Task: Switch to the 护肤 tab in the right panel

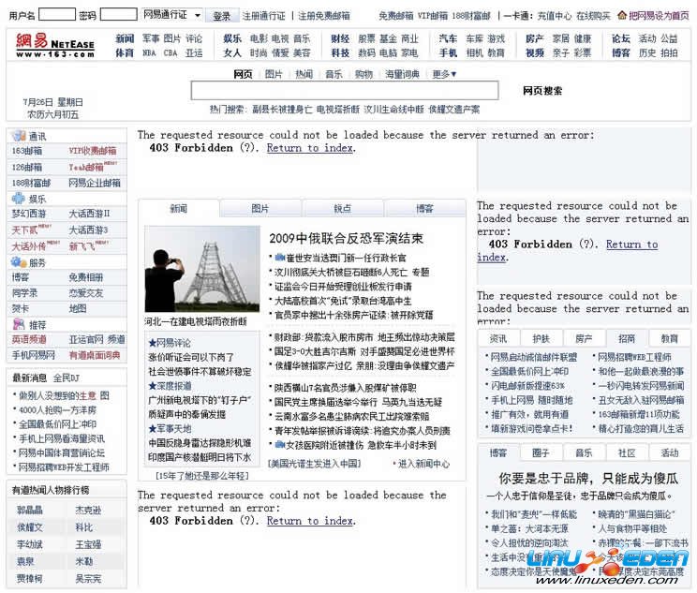Action: [x=541, y=339]
